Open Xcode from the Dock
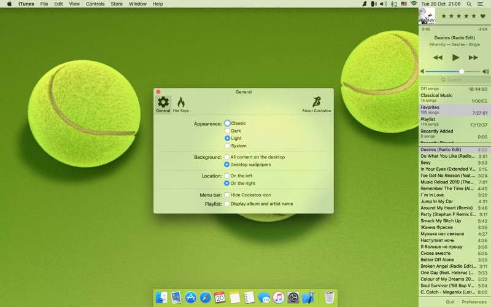This screenshot has width=491, height=307. tap(308, 297)
